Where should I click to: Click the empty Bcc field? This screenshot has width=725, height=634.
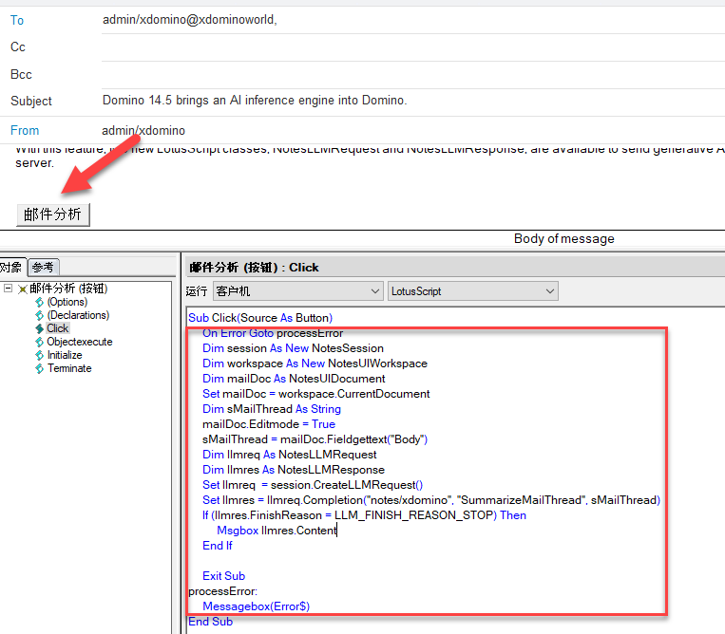413,74
